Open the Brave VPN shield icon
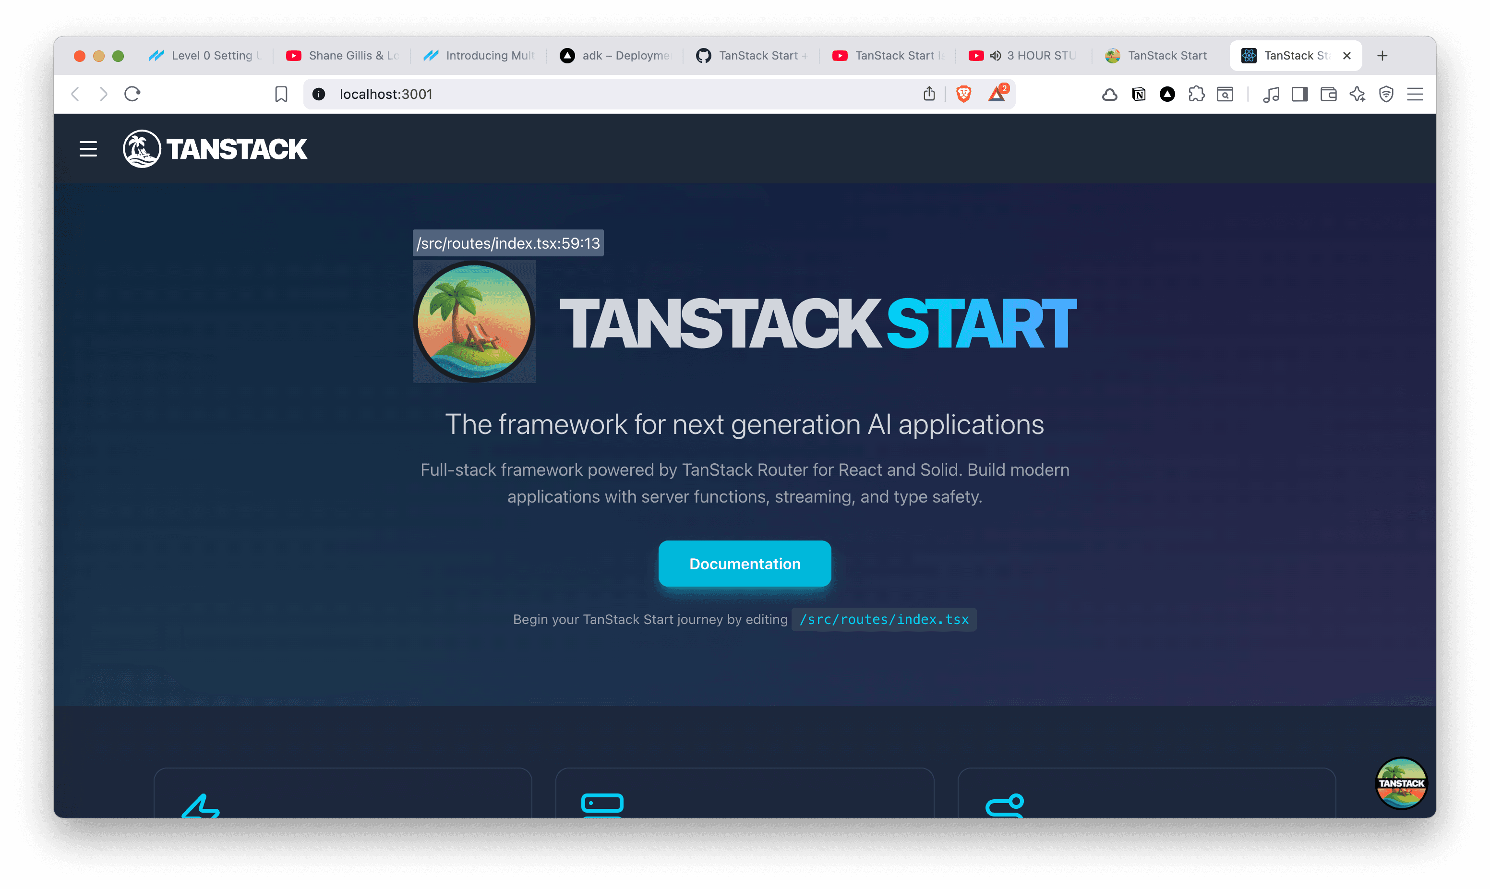Screen dimensions: 1490x889 click(x=1386, y=94)
